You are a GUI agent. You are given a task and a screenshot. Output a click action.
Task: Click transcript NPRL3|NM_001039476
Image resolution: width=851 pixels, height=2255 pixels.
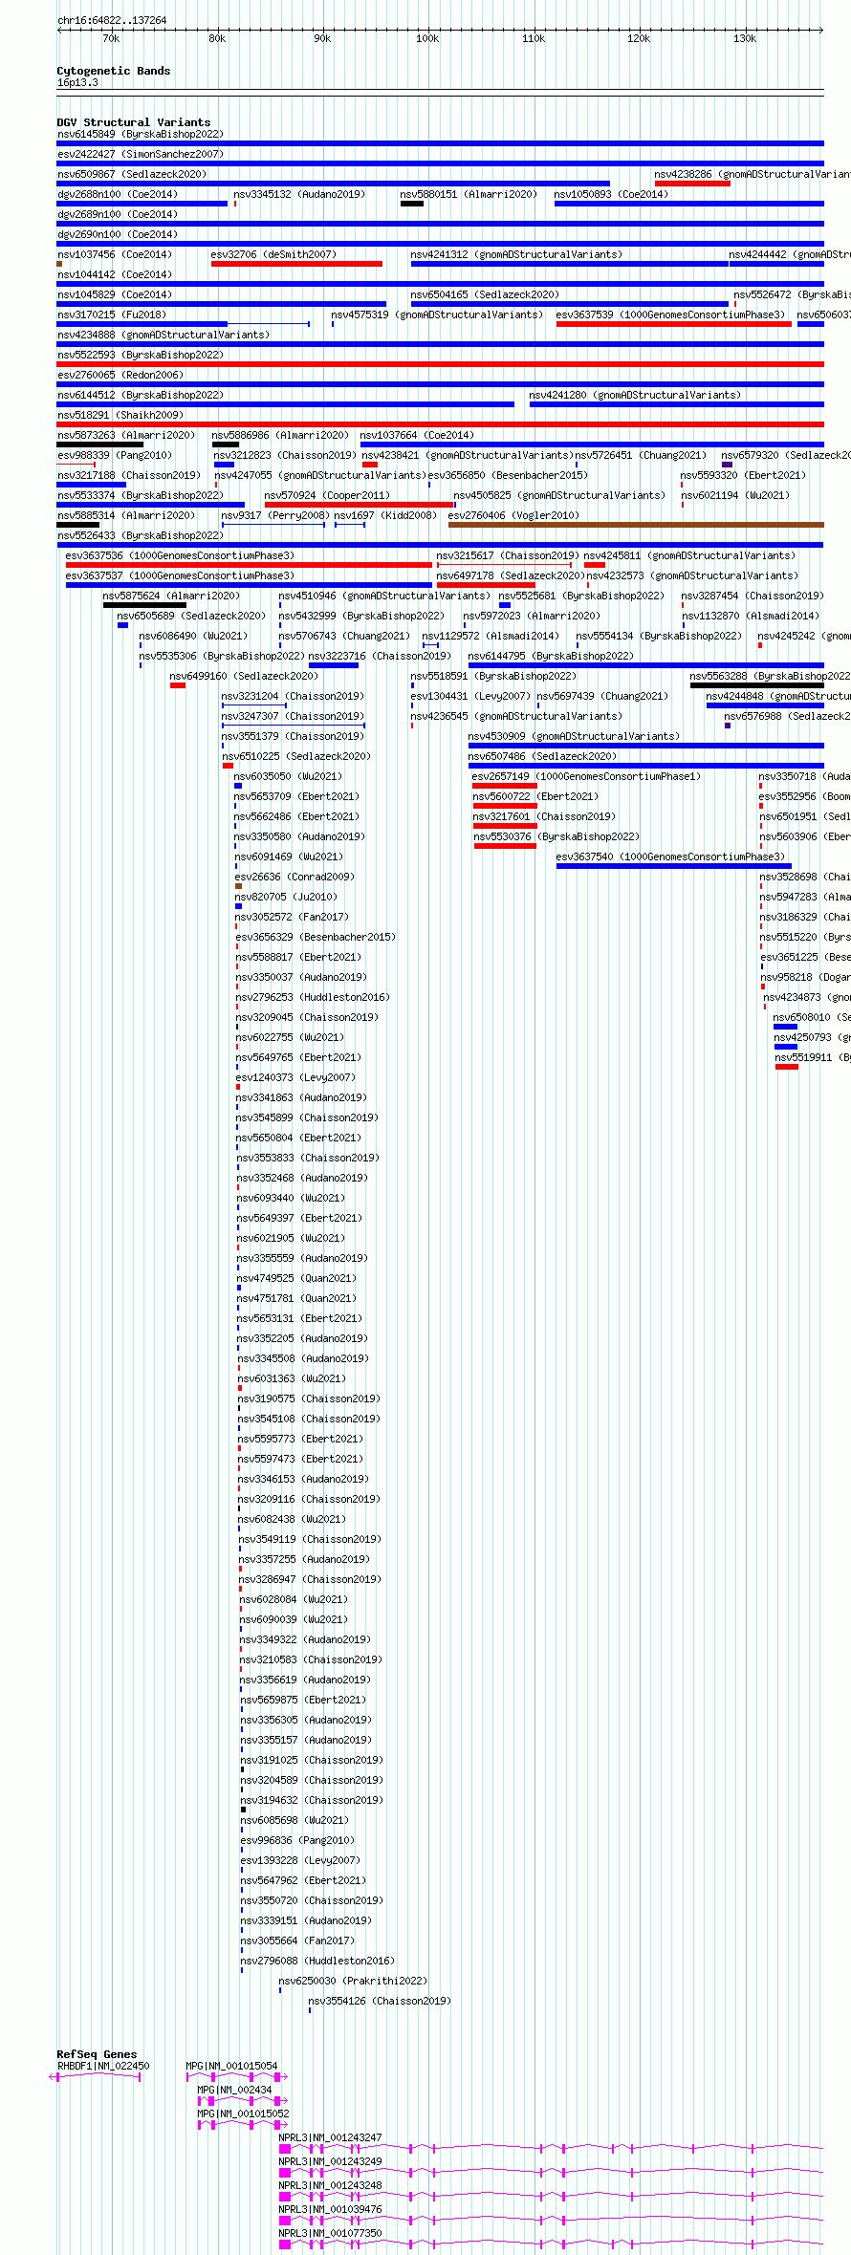330,2209
